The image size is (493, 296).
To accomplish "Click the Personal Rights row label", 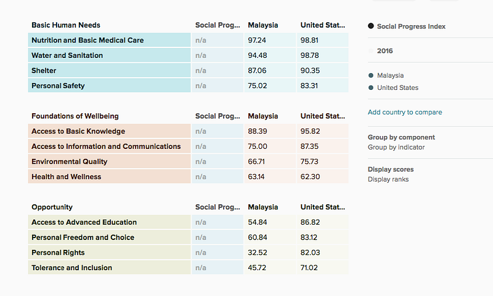I will point(58,253).
